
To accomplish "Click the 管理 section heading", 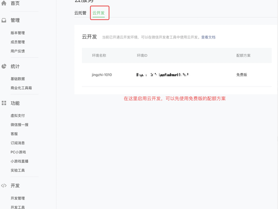I will (x=15, y=20).
